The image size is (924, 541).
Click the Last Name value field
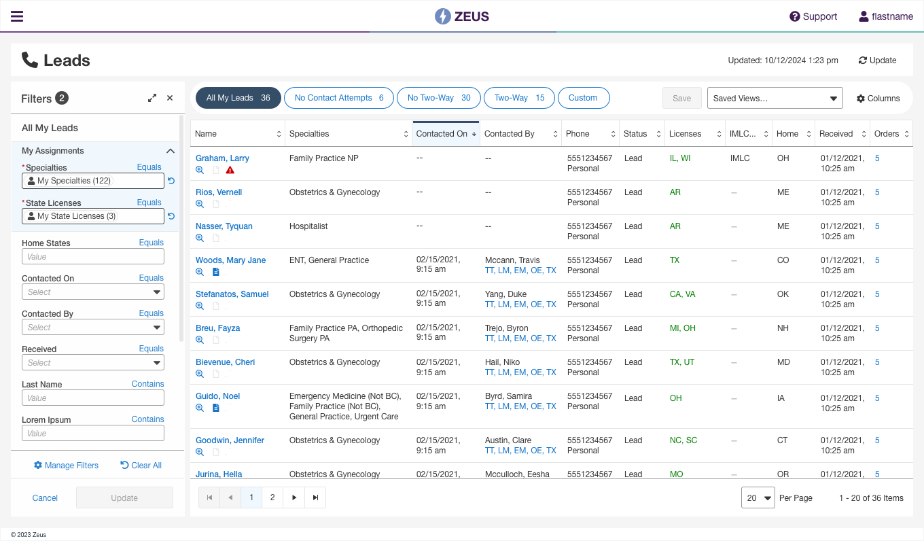pyautogui.click(x=93, y=398)
